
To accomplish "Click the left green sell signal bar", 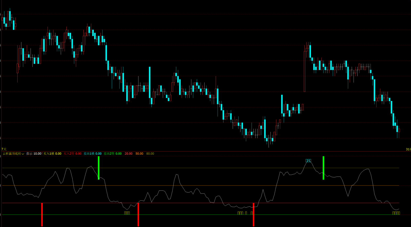I will click(99, 168).
